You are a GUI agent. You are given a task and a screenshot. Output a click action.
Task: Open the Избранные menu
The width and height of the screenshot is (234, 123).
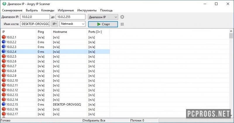66,10
